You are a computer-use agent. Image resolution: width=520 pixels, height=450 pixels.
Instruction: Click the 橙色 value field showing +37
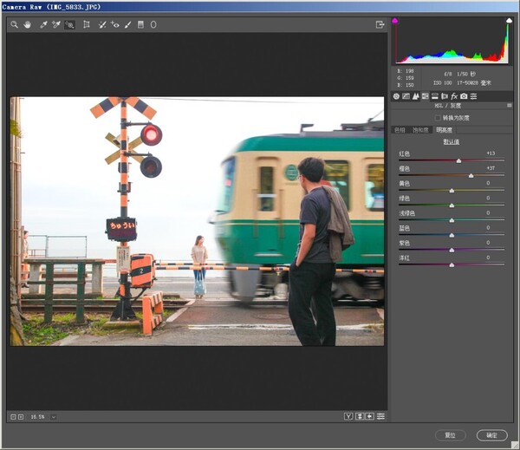491,168
